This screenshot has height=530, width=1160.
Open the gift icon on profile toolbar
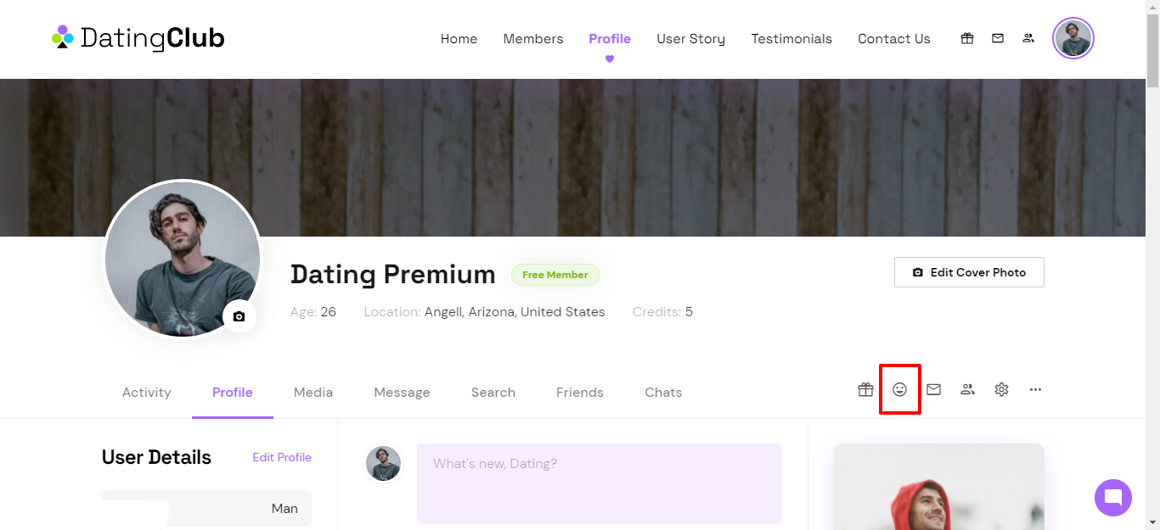(865, 389)
